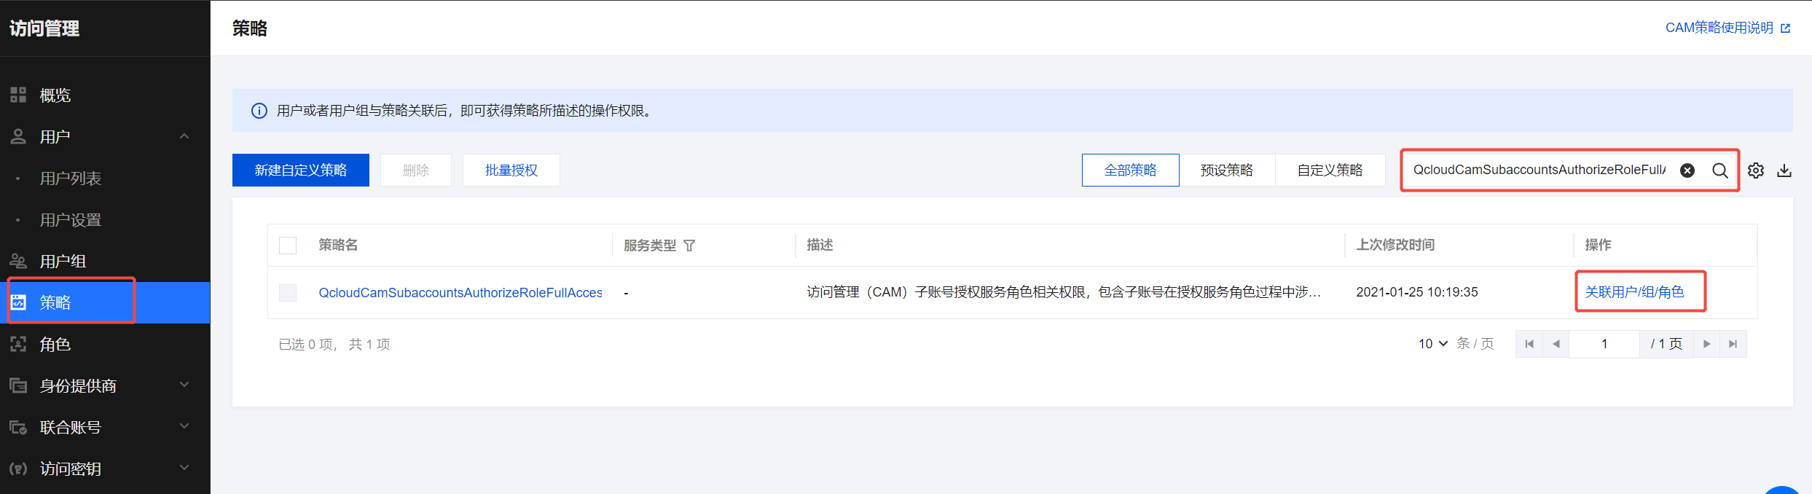Click the 访问密钥 key icon in sidebar
Image resolution: width=1812 pixels, height=494 pixels.
click(x=18, y=468)
